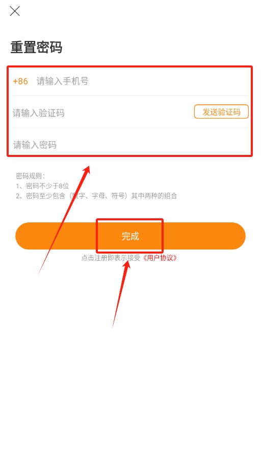Close the reset password screen

15,11
